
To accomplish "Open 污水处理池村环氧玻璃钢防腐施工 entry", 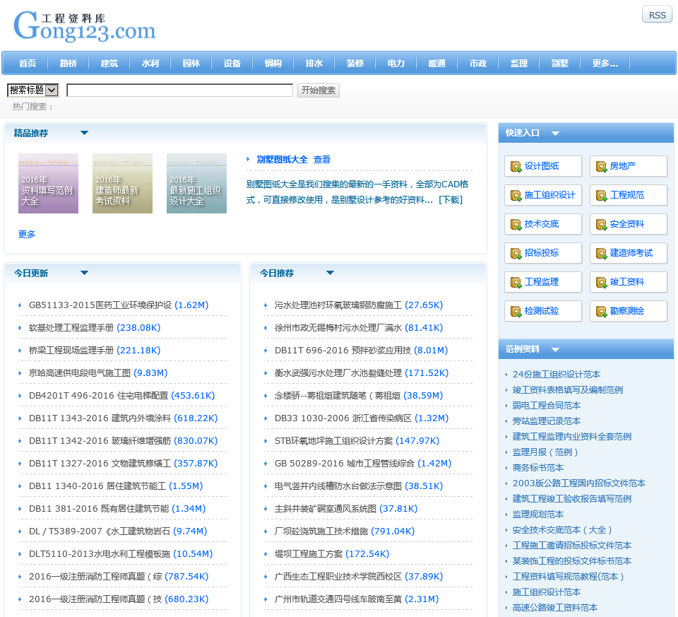I will click(338, 305).
